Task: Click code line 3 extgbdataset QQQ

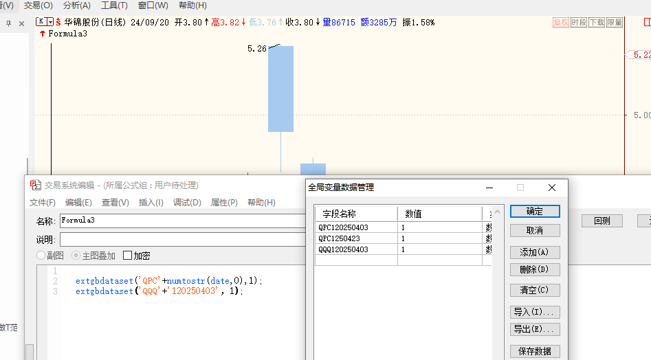Action: tap(159, 291)
